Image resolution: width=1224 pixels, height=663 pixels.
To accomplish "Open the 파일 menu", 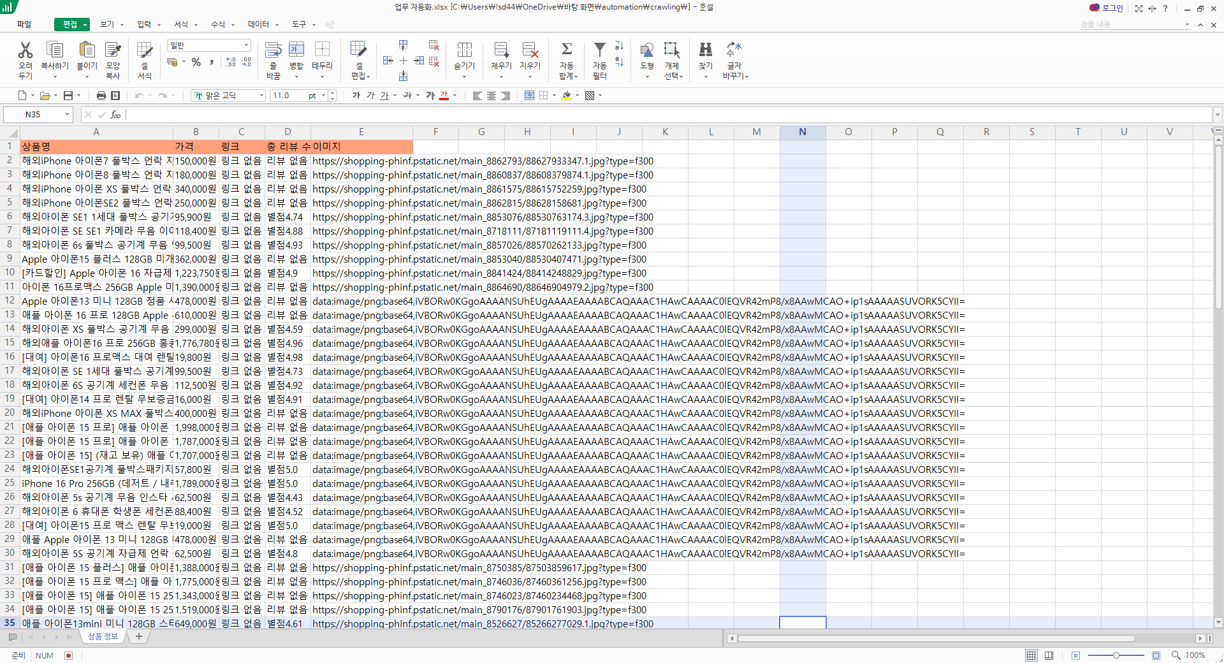I will (x=24, y=24).
